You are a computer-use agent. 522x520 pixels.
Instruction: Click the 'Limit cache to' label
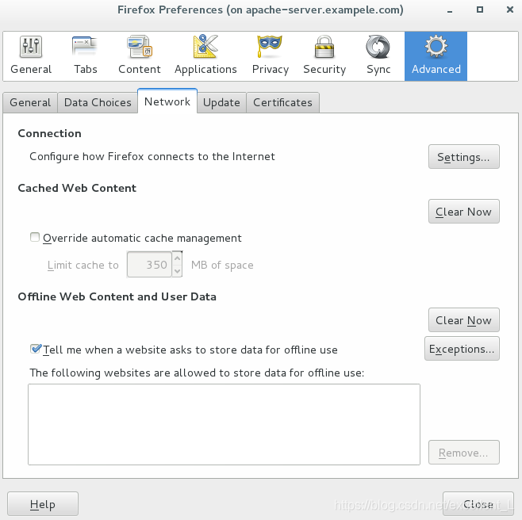[x=83, y=266]
